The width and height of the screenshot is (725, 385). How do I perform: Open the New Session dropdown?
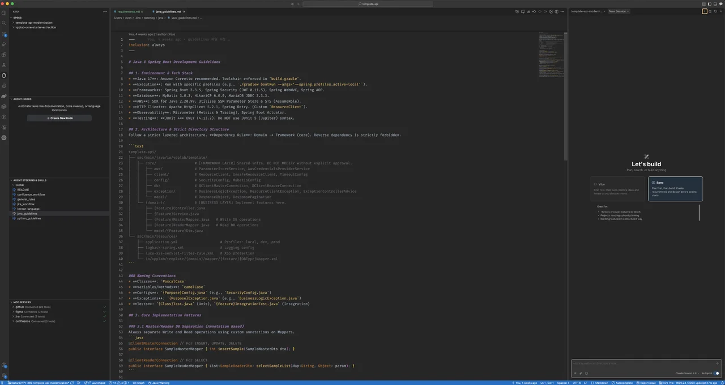[618, 11]
